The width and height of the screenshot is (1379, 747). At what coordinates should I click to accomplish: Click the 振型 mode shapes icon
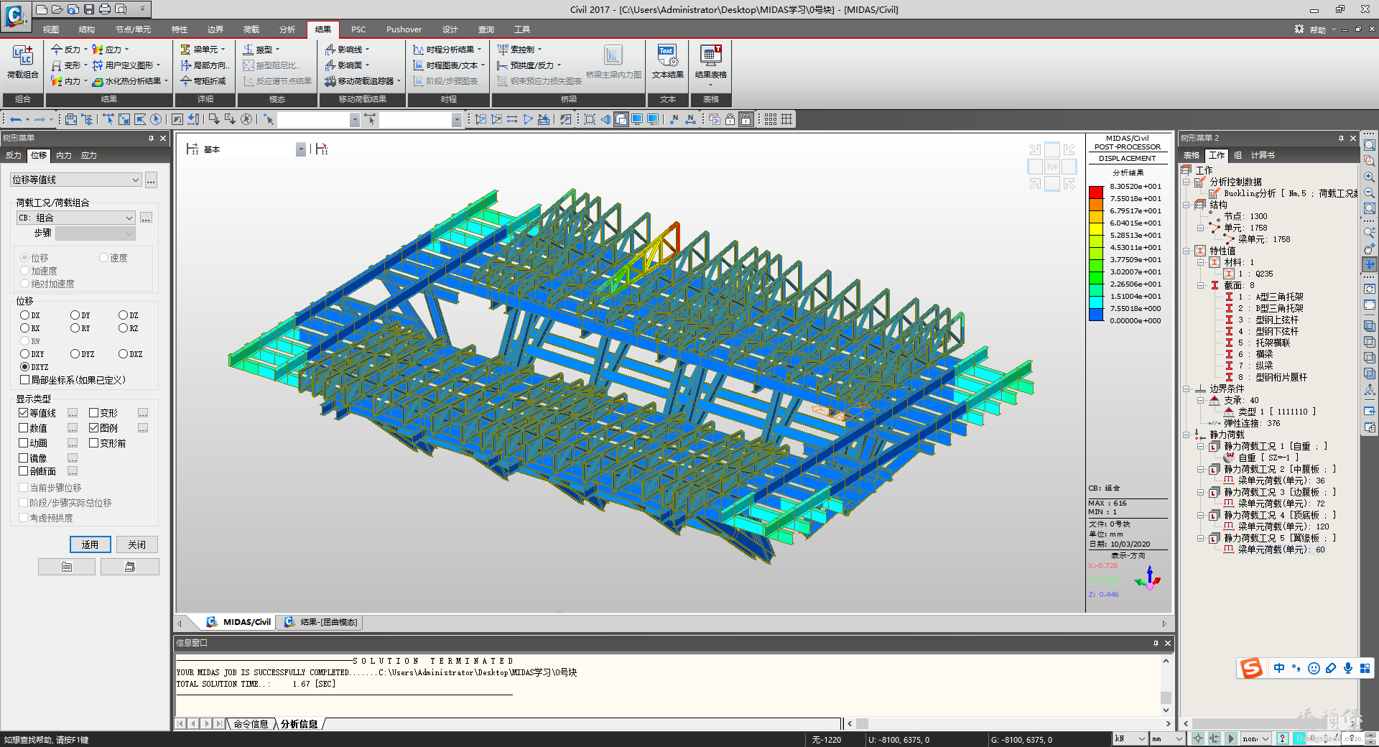[x=248, y=50]
